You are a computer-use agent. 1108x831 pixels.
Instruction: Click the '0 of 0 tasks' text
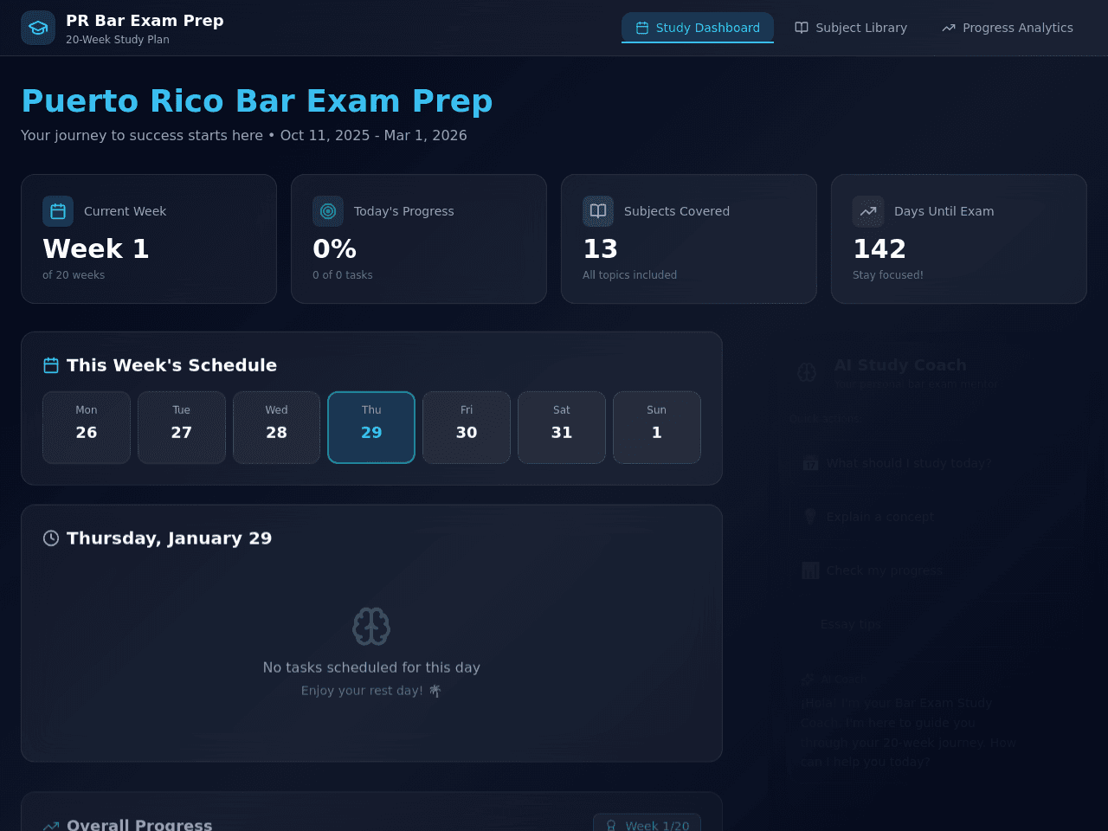343,275
